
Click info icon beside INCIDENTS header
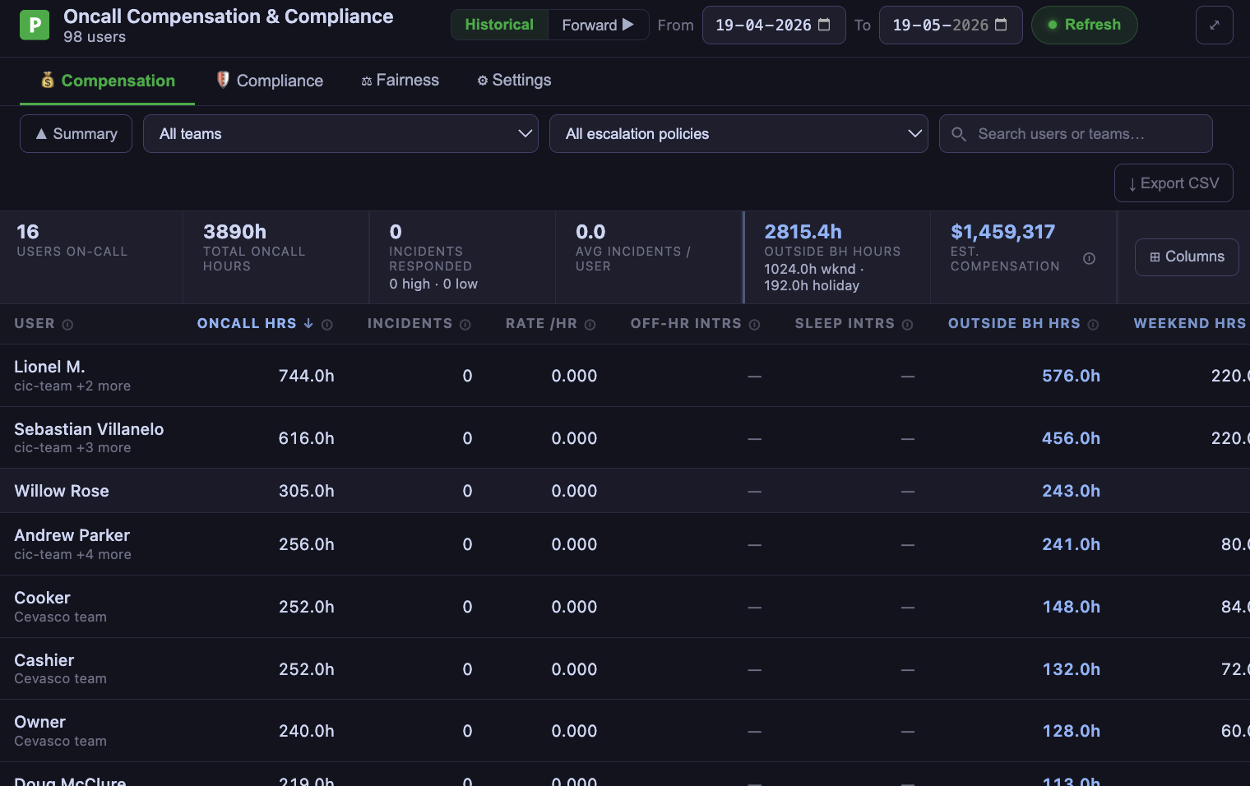[465, 325]
